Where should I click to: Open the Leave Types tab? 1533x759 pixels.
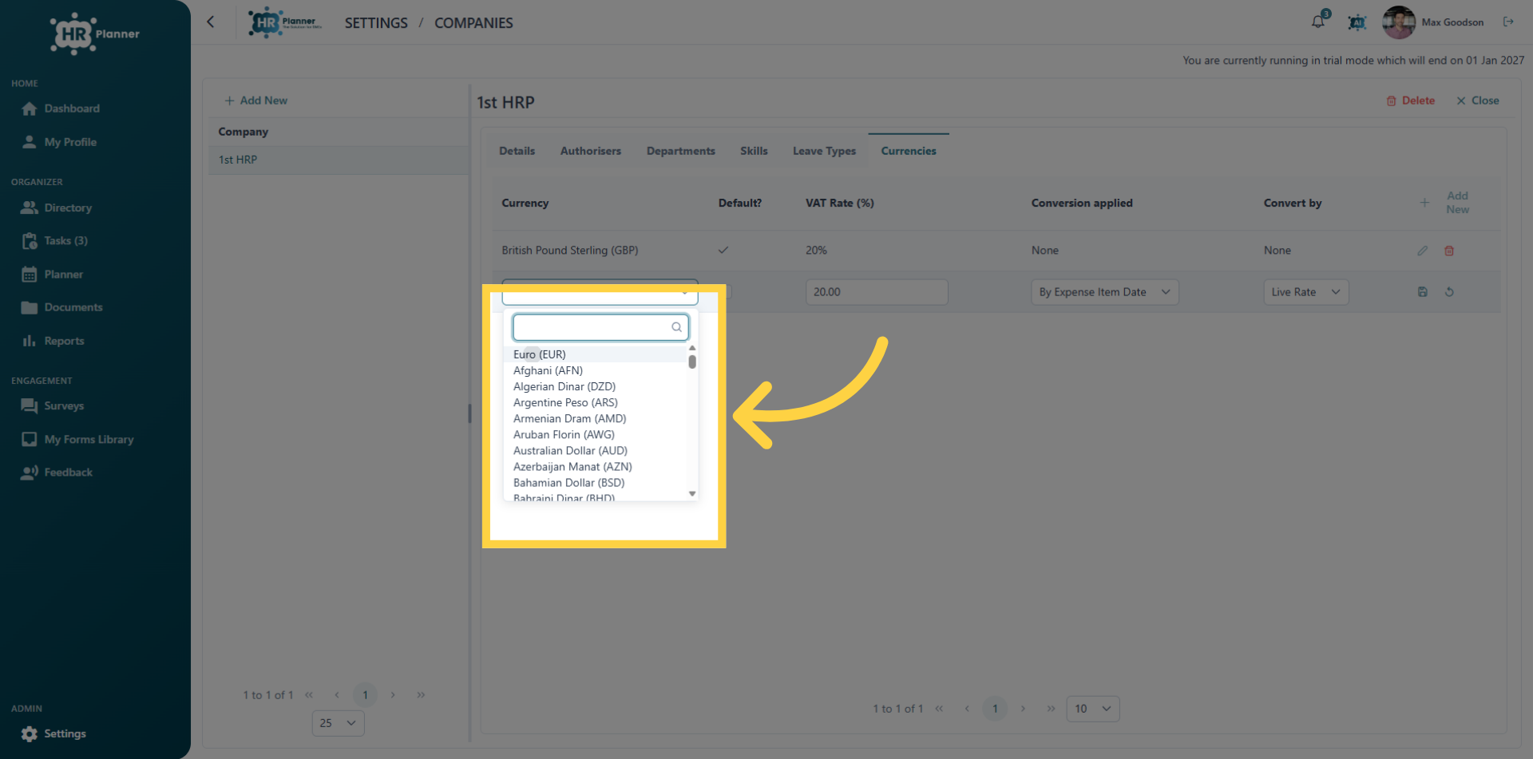click(824, 151)
